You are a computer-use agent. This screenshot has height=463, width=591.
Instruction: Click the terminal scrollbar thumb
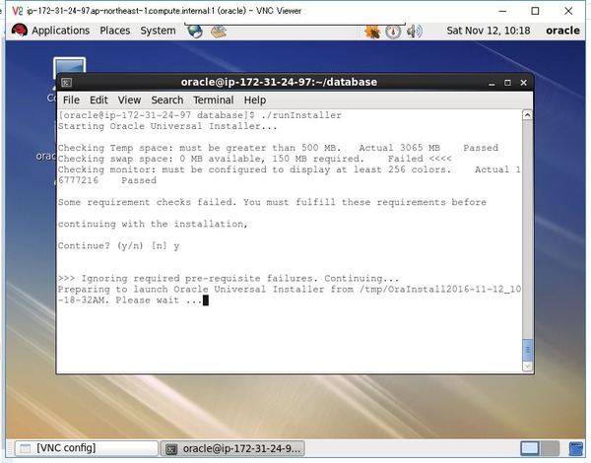[x=527, y=350]
